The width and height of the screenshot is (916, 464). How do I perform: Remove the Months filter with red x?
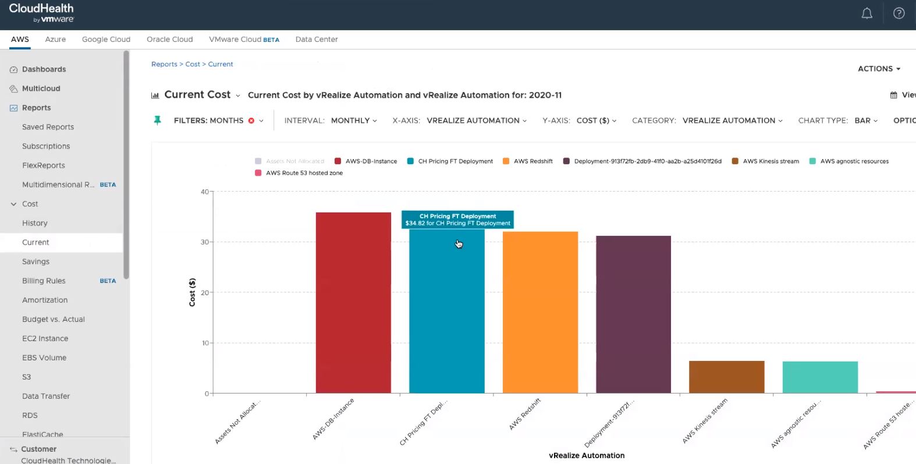(251, 121)
